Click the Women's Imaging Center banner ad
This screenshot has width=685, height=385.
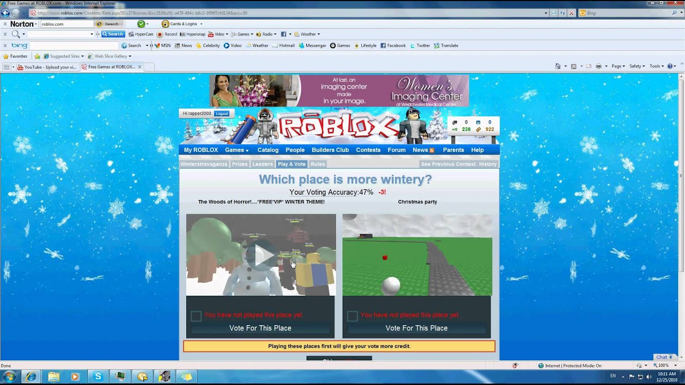point(339,90)
